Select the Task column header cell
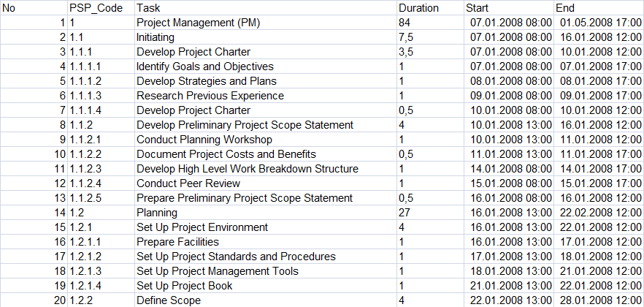Image resolution: width=644 pixels, height=307 pixels. tap(266, 8)
